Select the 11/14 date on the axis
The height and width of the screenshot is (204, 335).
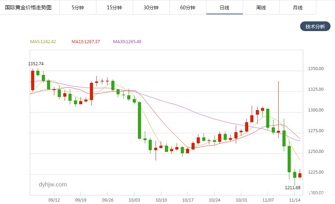pyautogui.click(x=294, y=200)
